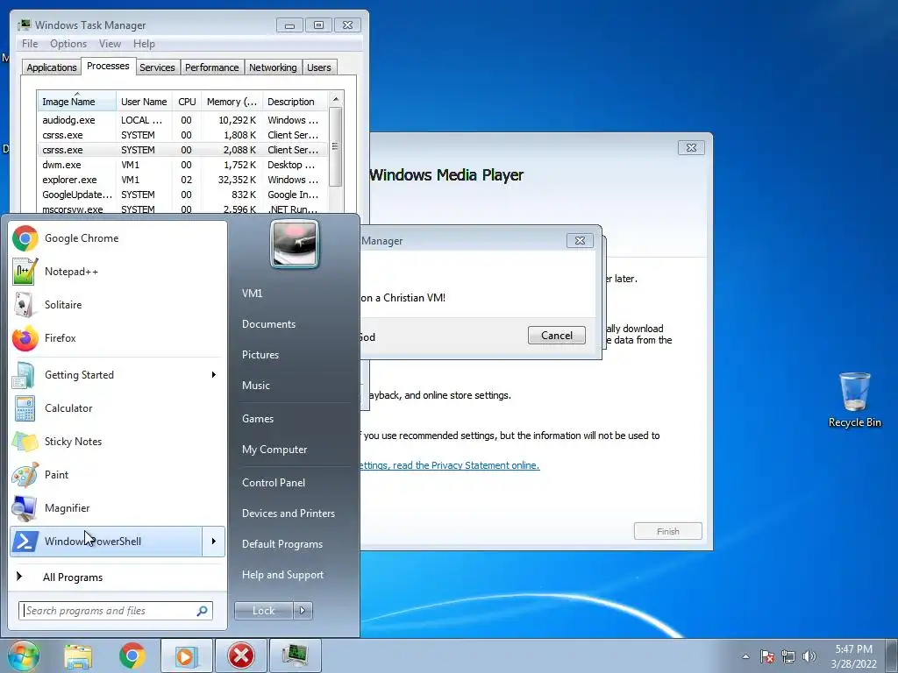Click the Task Manager title bar icon
898x673 pixels.
tap(24, 25)
